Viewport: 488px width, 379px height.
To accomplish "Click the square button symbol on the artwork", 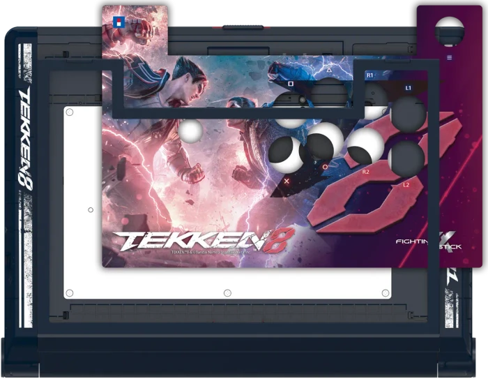I will (x=291, y=84).
